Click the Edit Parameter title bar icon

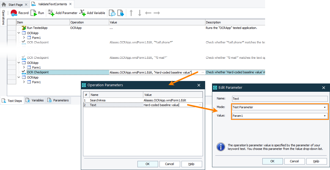[x=215, y=88]
